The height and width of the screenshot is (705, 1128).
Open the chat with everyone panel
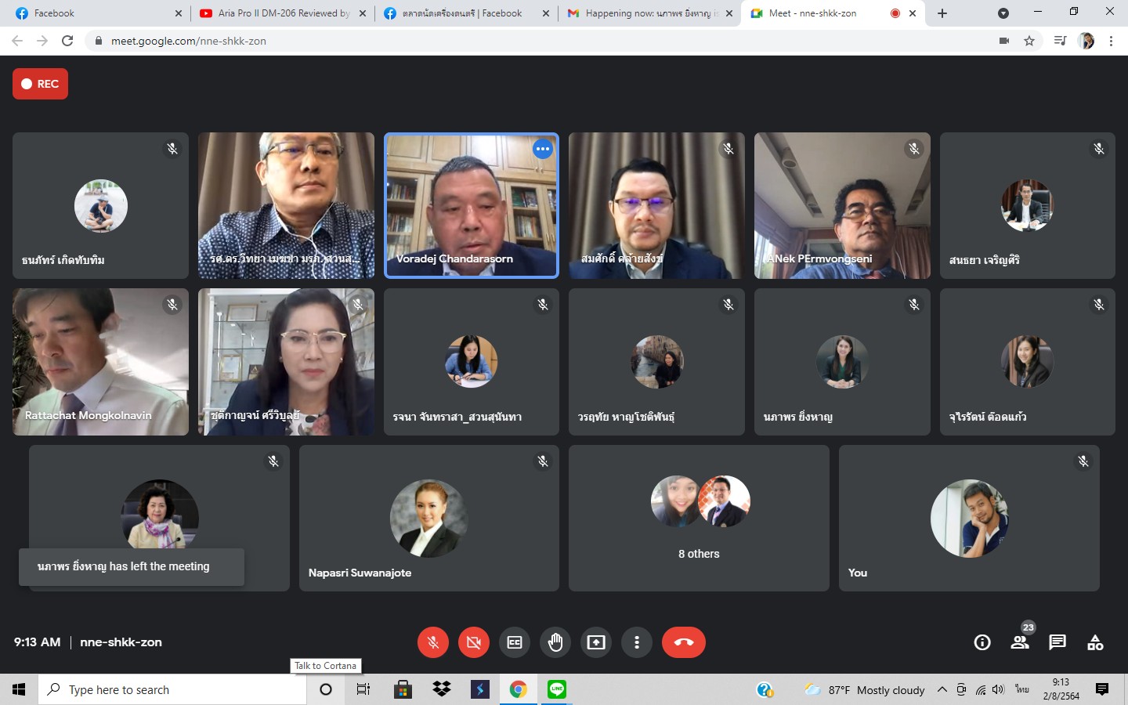(1057, 642)
